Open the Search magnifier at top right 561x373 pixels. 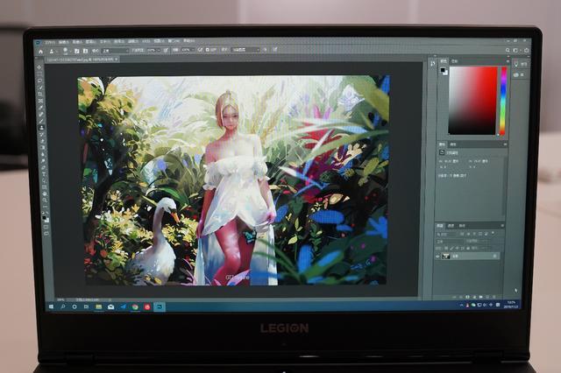pos(508,51)
